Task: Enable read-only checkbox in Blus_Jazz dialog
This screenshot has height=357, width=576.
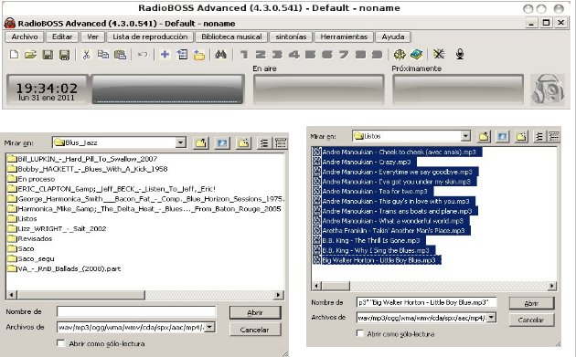Action: pyautogui.click(x=61, y=343)
